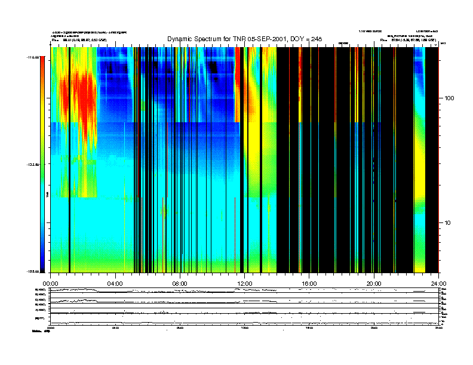Screen dimensions: 473x365
Task: Click the top line plot in the lower panel
Action: point(244,290)
